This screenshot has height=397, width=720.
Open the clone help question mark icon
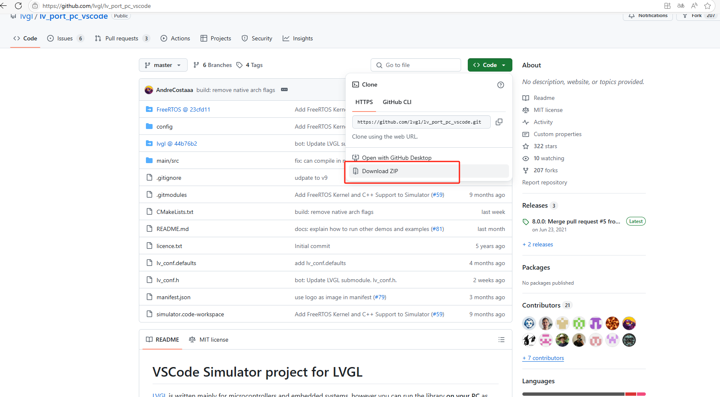(501, 85)
